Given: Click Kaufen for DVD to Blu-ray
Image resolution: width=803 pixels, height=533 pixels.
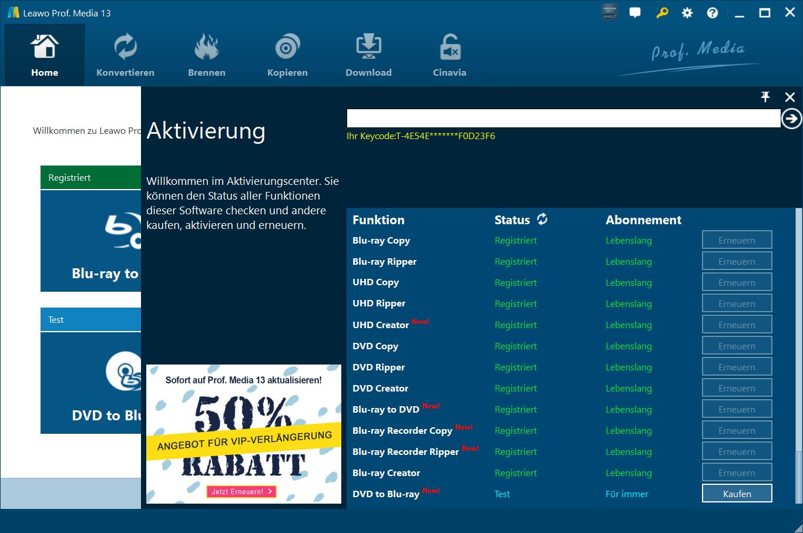Looking at the screenshot, I should pyautogui.click(x=737, y=494).
